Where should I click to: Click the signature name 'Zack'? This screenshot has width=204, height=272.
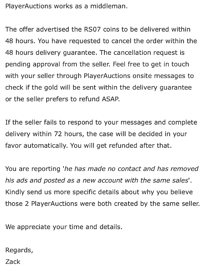click(x=13, y=261)
